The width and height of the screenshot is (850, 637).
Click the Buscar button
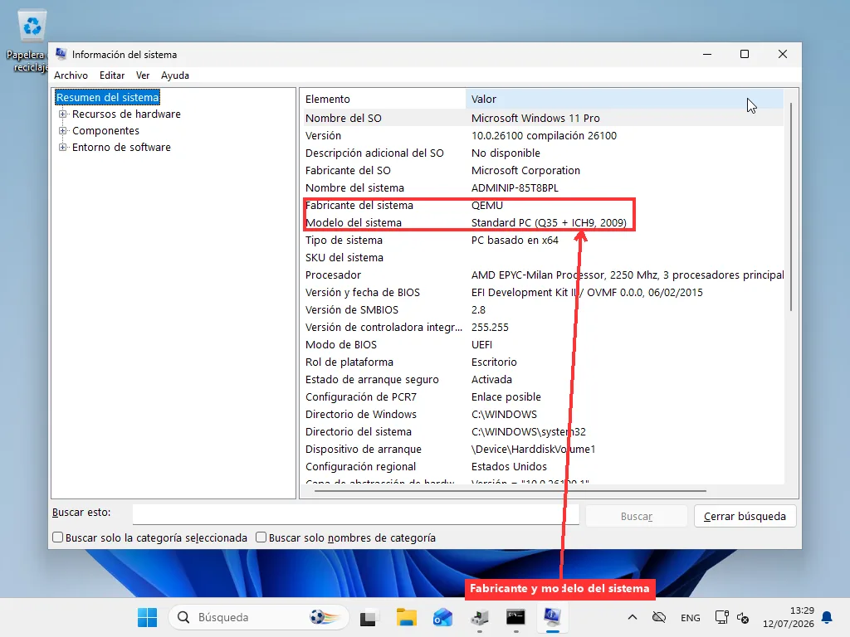pyautogui.click(x=637, y=516)
